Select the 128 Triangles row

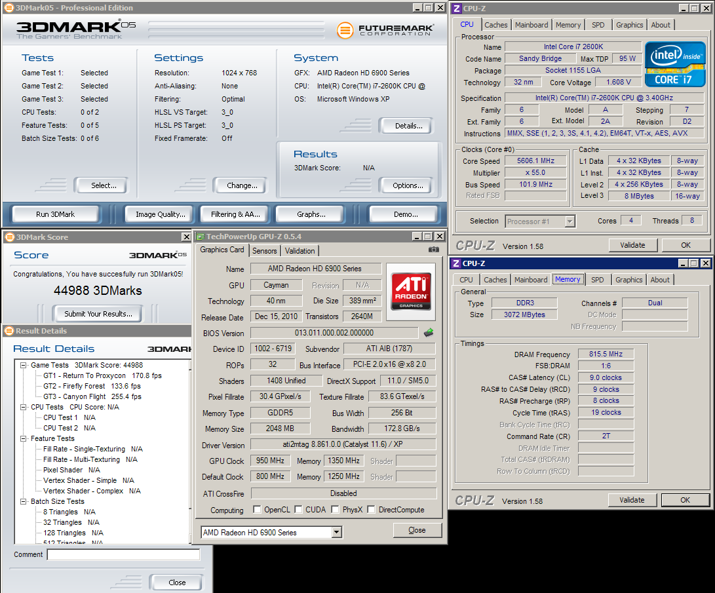(x=73, y=533)
